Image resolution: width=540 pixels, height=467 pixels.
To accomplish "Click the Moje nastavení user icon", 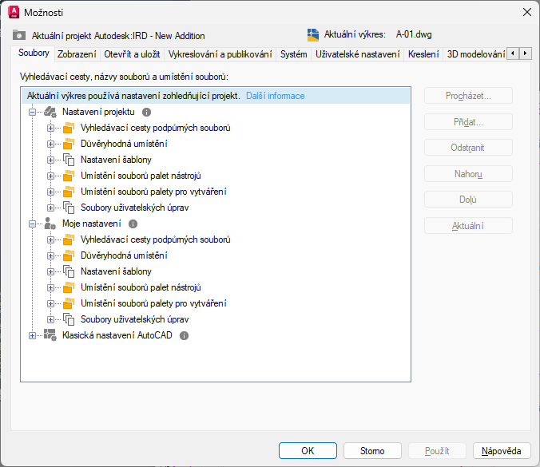I will (x=50, y=224).
